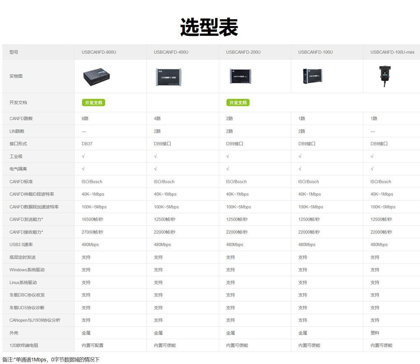This screenshot has height=364, width=420.
Task: Click 40K~1Mbps cell for USBCANFD-200U
Action: click(x=237, y=194)
